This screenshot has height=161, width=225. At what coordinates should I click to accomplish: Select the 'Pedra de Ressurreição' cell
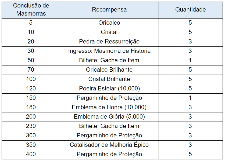pos(109,42)
